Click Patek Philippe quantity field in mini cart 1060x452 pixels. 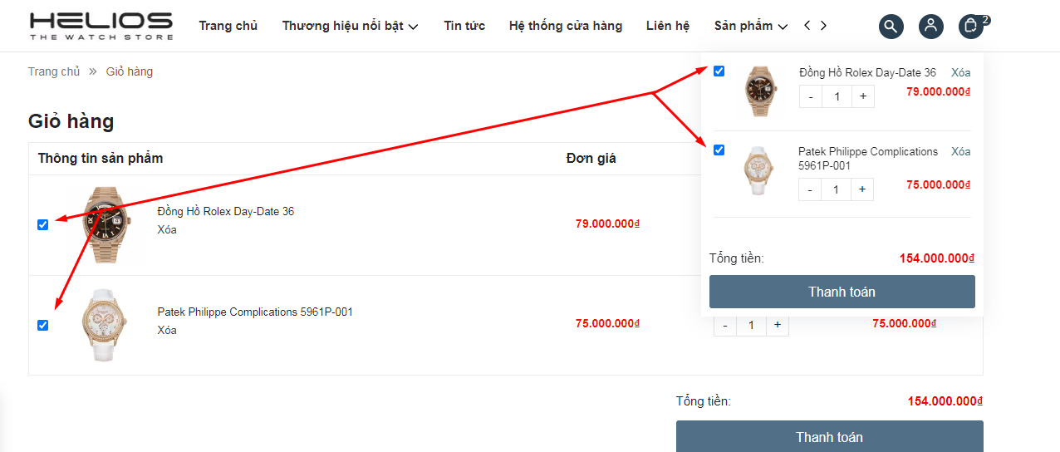pos(837,189)
